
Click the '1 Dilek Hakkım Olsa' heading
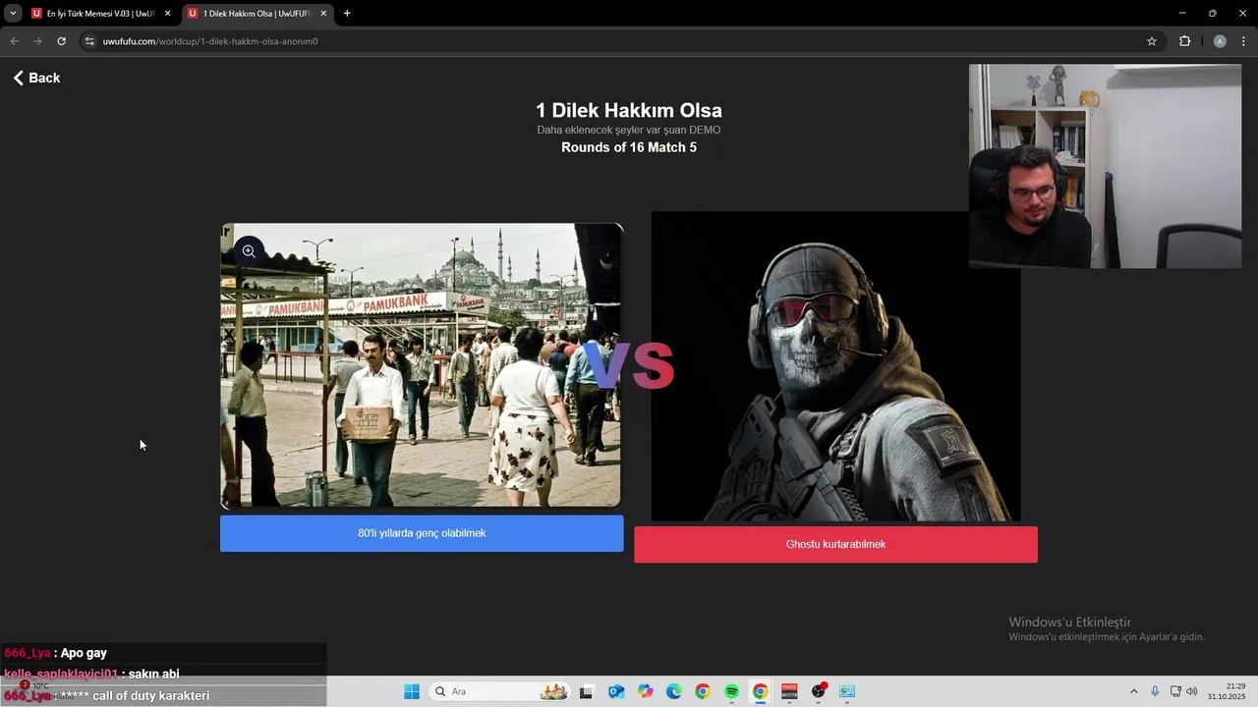pos(629,111)
